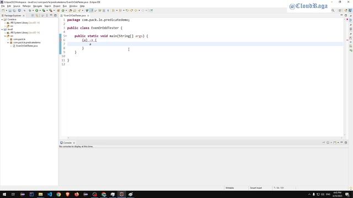Go to Last Edit Location icon
Screen dimensions: 353x198
(x=127, y=10)
